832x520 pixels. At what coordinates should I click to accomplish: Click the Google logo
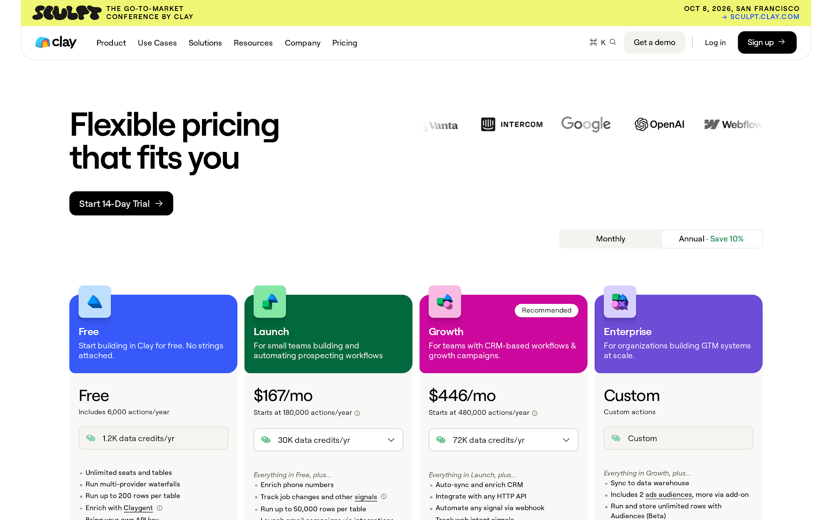(586, 124)
